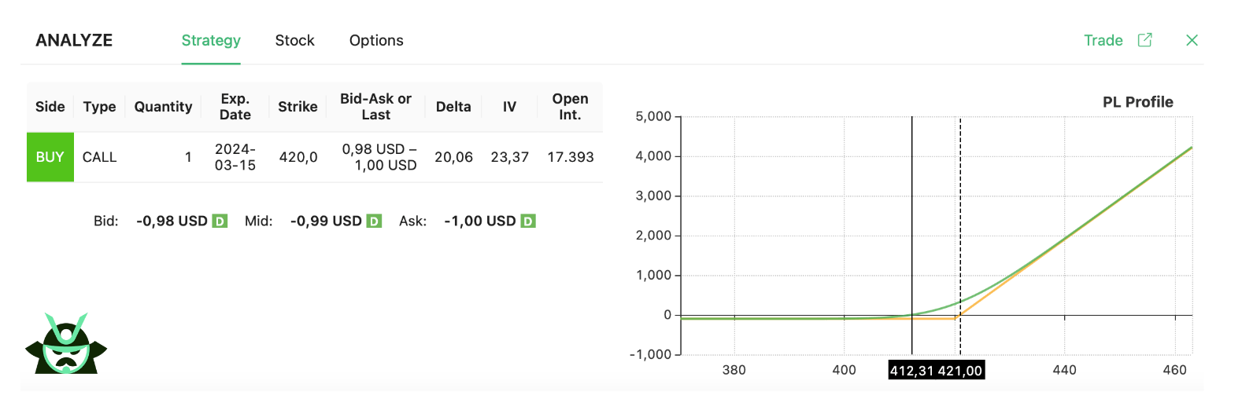Click the samurai mask logo

click(x=66, y=346)
